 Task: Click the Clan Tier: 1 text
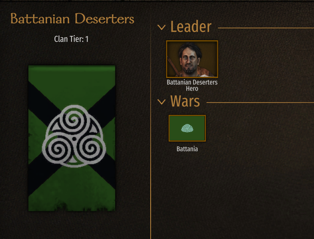(x=71, y=39)
